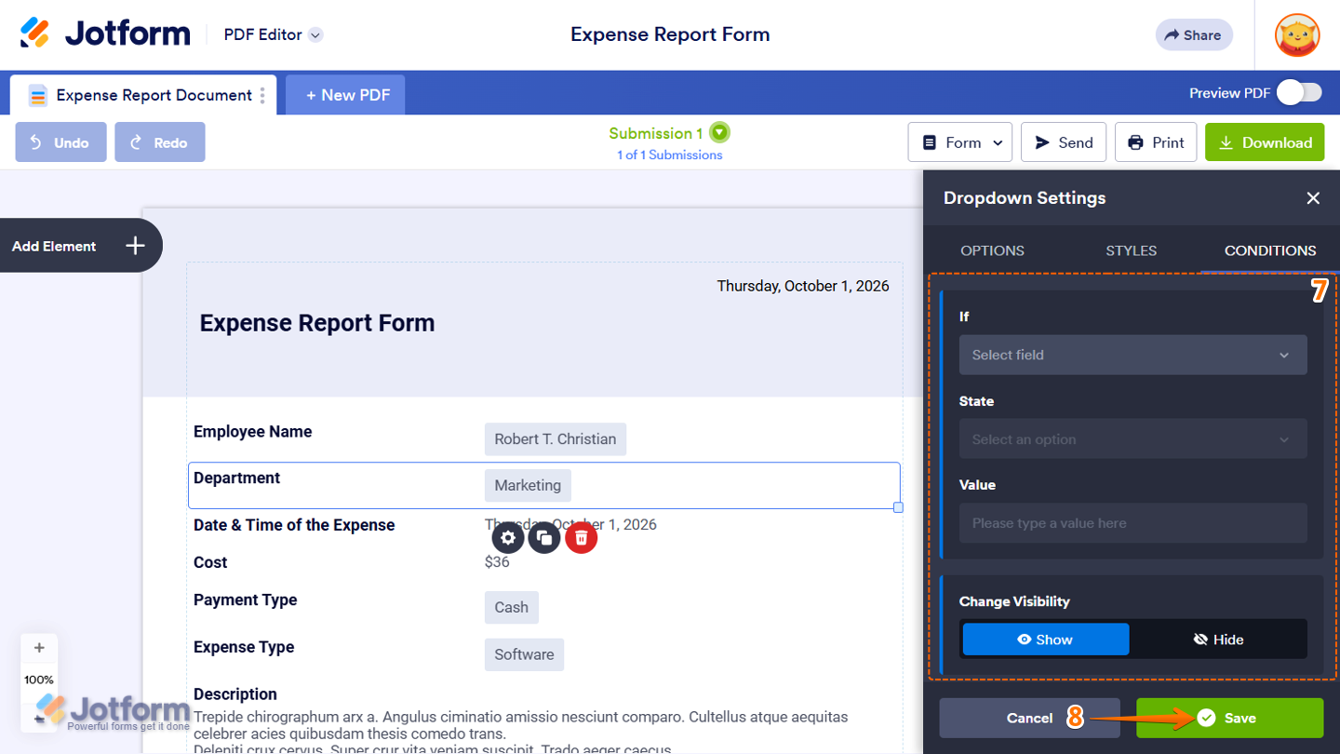Open the user avatar menu
The height and width of the screenshot is (754, 1340).
1297,35
